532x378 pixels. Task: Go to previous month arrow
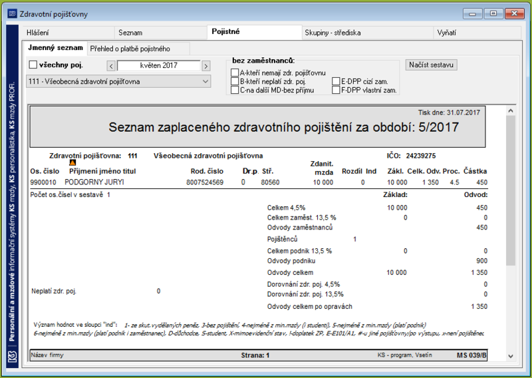(111, 66)
